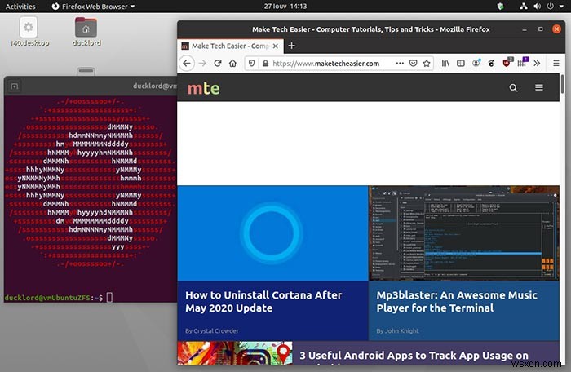
Task: Open the Cortana article thumbnail
Action: 272,233
